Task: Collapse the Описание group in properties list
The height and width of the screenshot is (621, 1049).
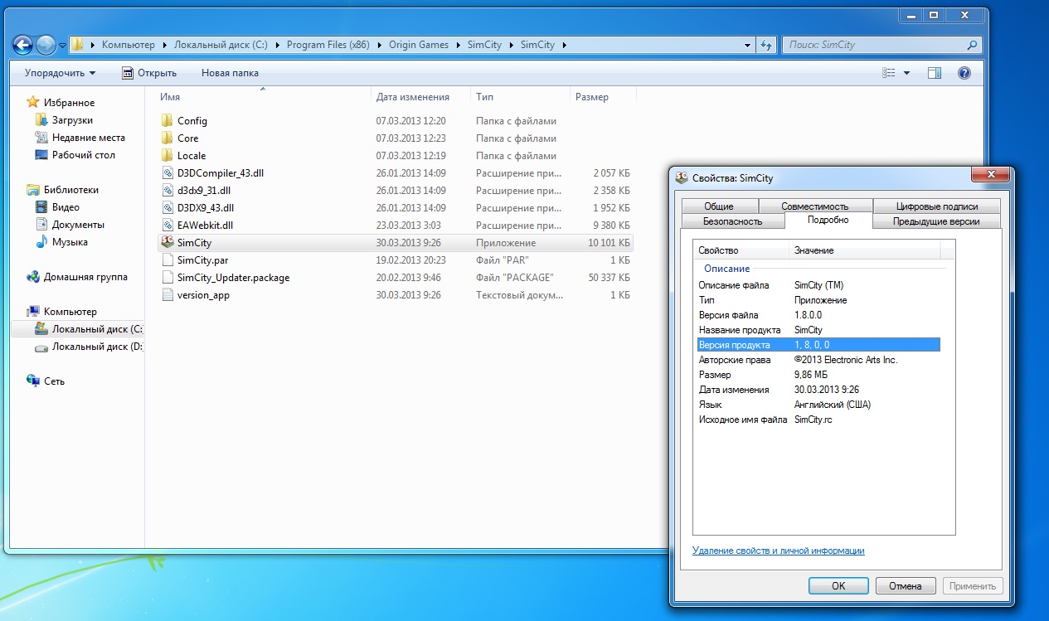Action: 726,269
